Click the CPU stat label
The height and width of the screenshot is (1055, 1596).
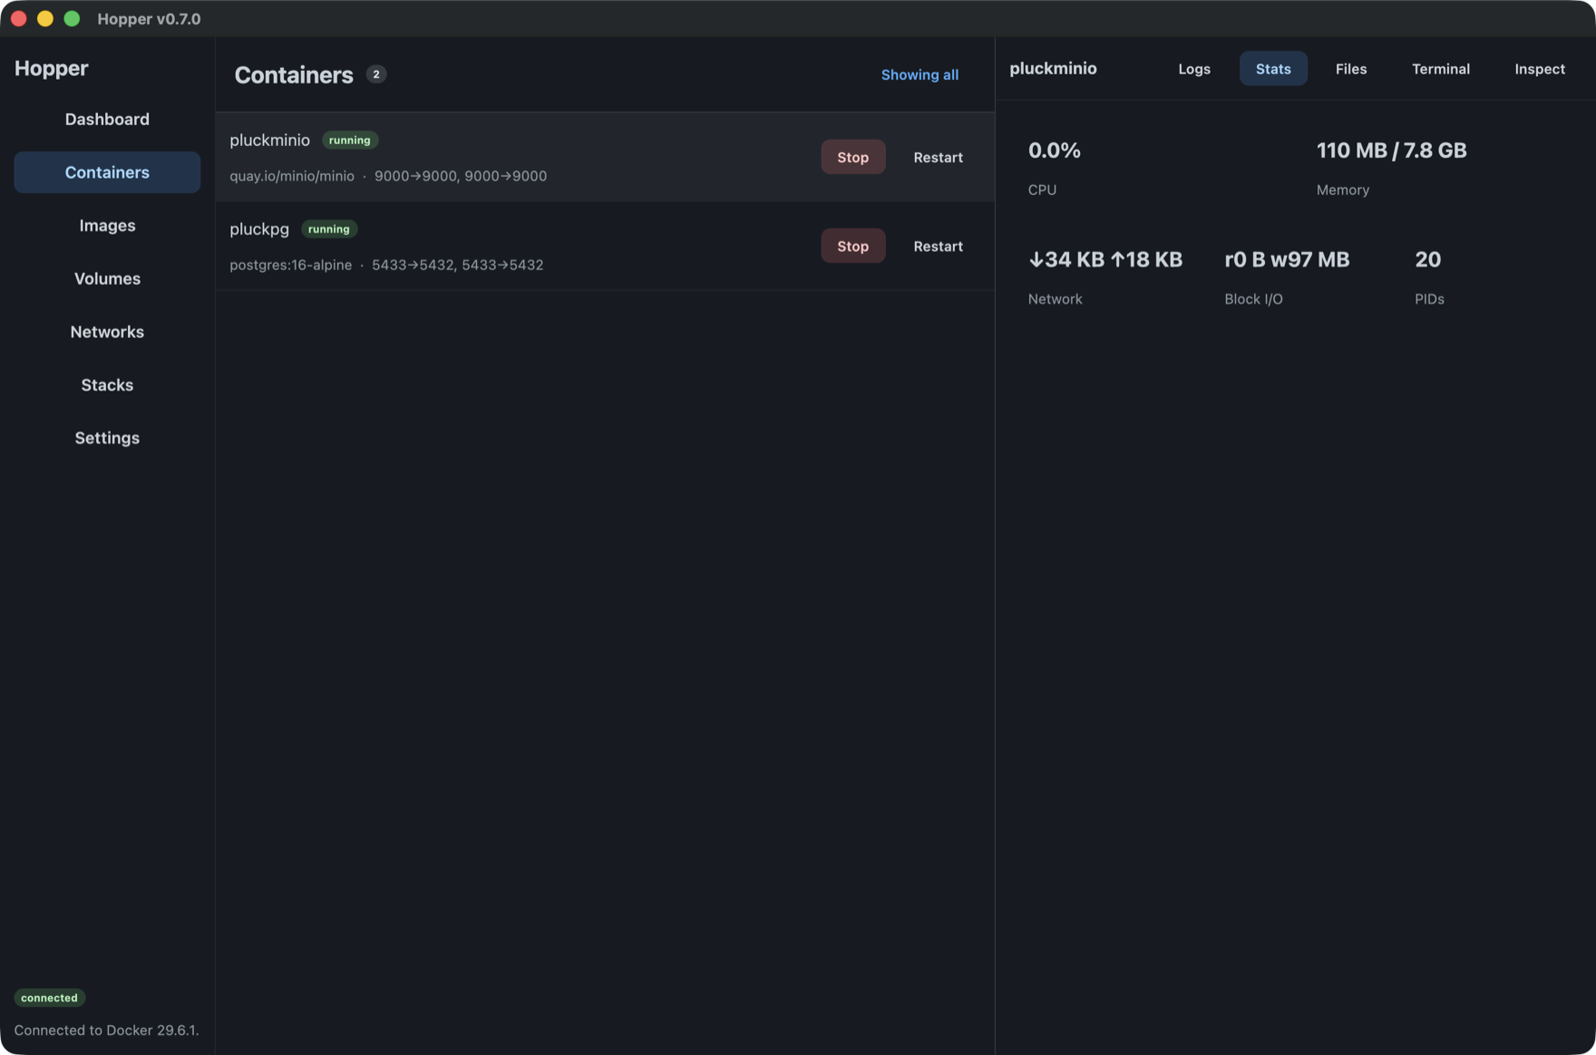pos(1042,189)
